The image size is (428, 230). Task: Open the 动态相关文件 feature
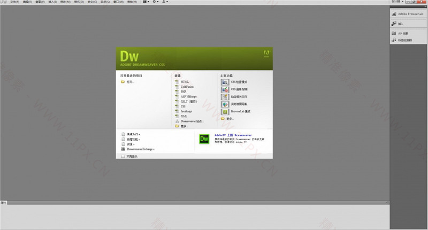(x=234, y=97)
